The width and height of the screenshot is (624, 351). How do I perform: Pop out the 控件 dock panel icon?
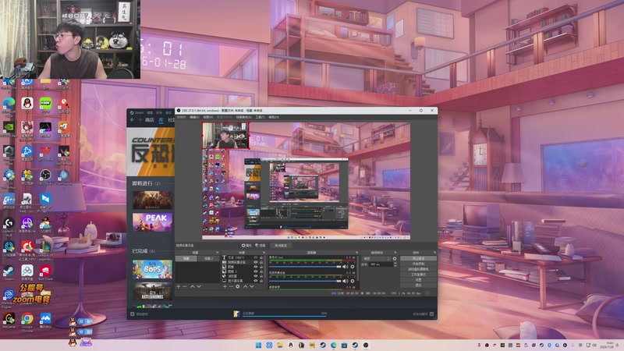(435, 252)
